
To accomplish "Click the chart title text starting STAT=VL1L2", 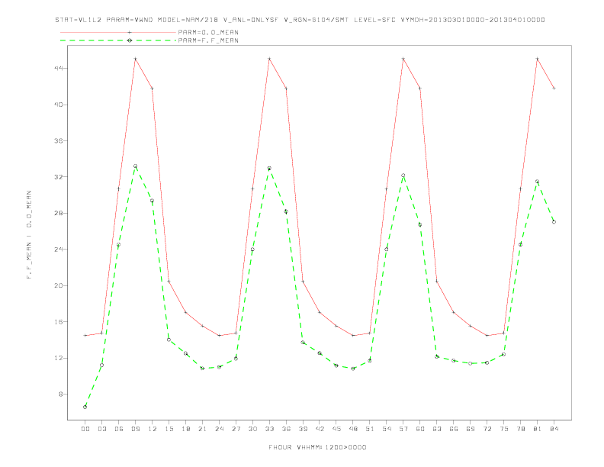I will pyautogui.click(x=300, y=20).
